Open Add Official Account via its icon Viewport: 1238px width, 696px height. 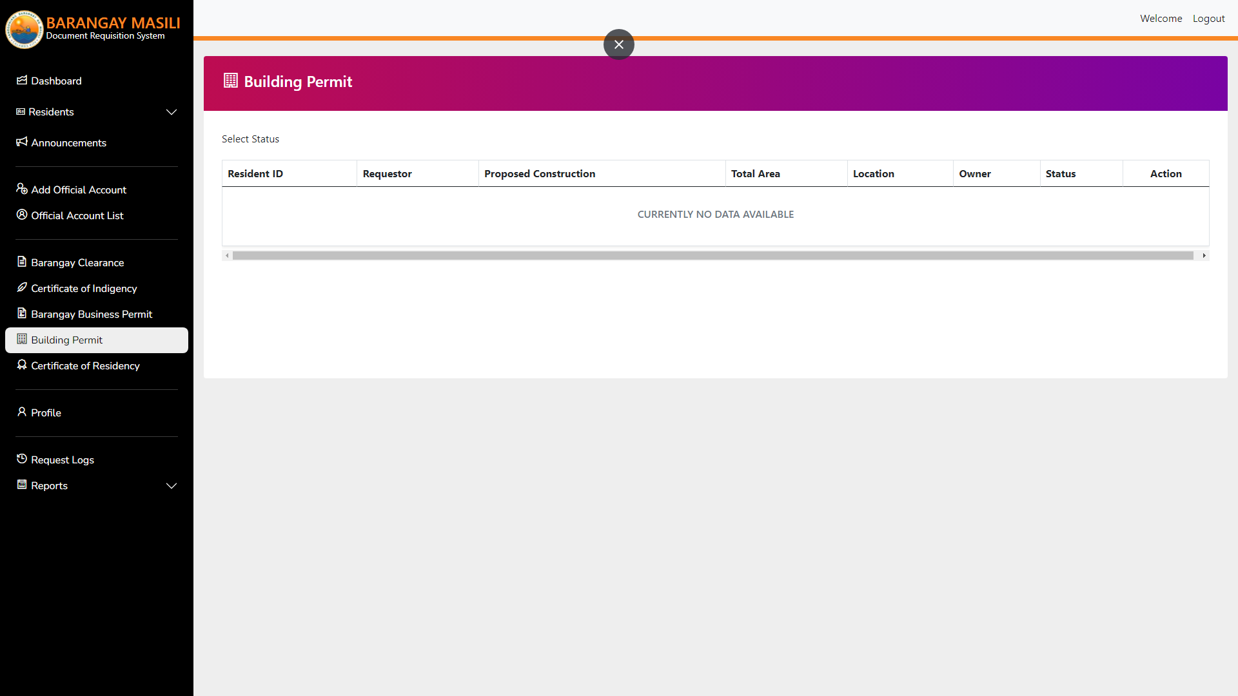click(x=21, y=189)
